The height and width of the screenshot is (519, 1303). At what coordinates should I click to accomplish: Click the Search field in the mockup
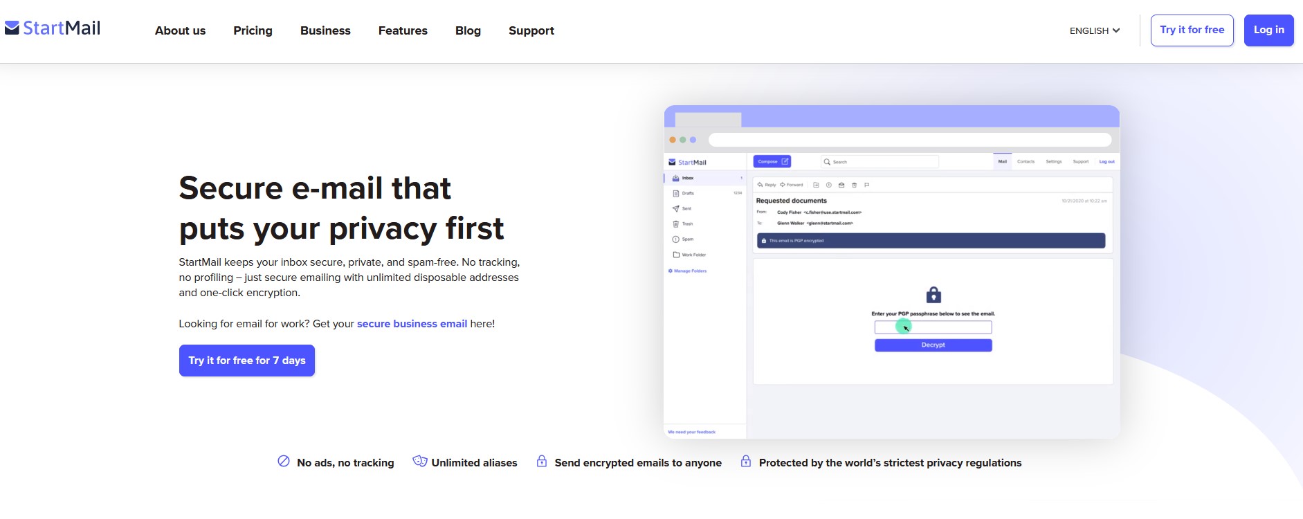880,161
